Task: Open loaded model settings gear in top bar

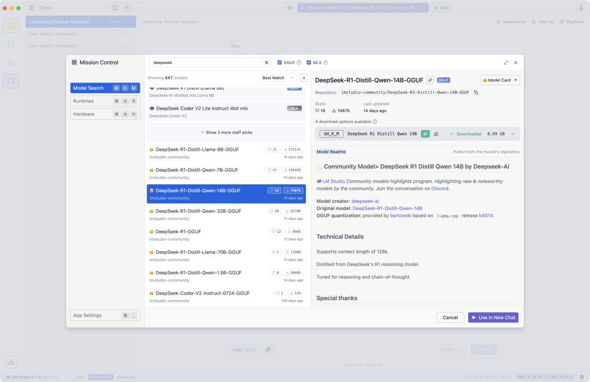Action: (290, 8)
